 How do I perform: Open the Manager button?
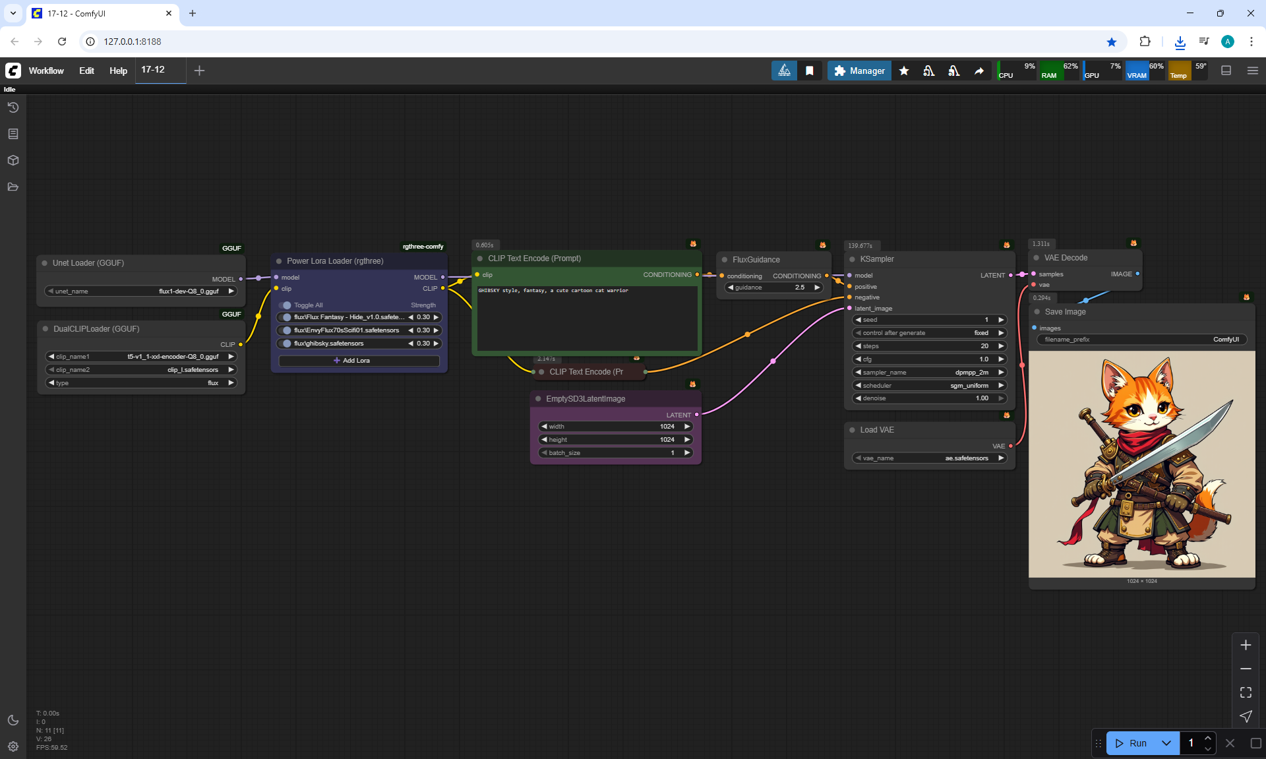[859, 71]
